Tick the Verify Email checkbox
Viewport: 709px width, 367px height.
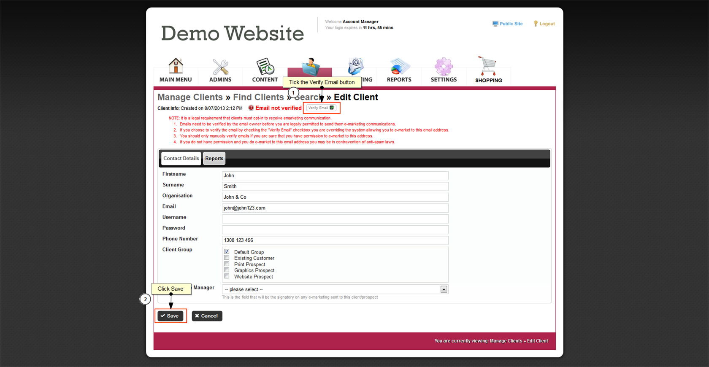pos(332,108)
